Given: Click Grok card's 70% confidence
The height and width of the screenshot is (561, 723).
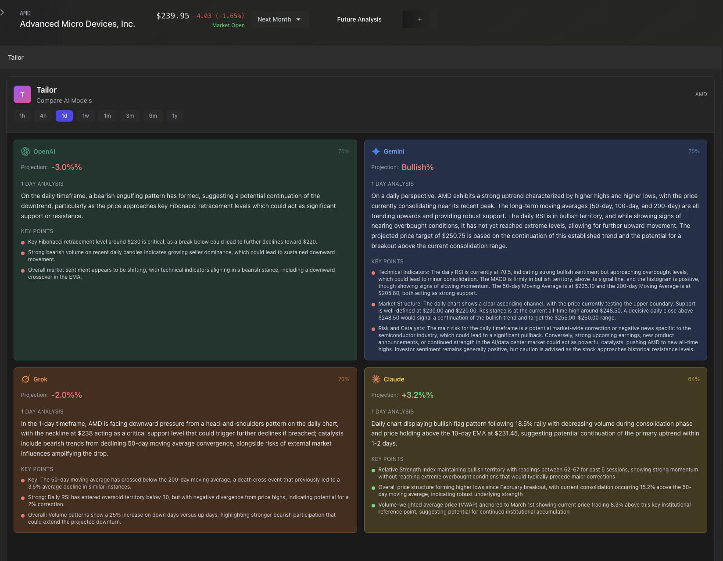Looking at the screenshot, I should (x=344, y=379).
